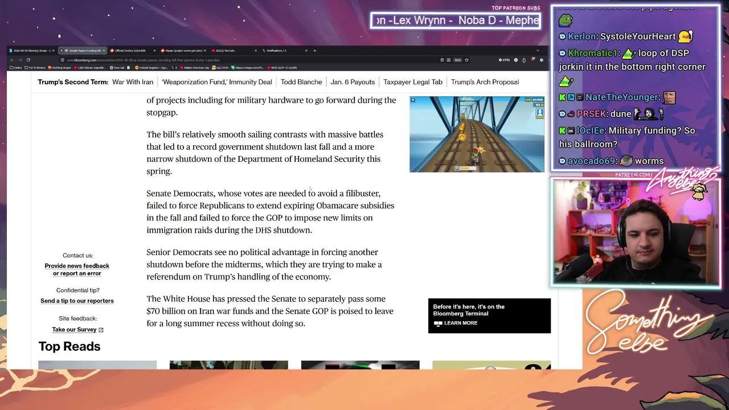Open the reader view icon in address bar

[x=442, y=60]
